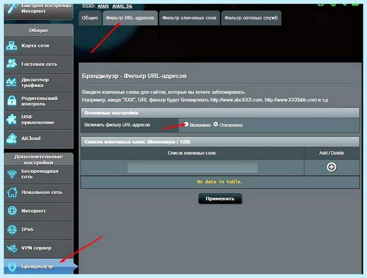Screen dimensions: 367x278
Task: Click the Диспетчер трафика chart icon
Action: [x=11, y=82]
